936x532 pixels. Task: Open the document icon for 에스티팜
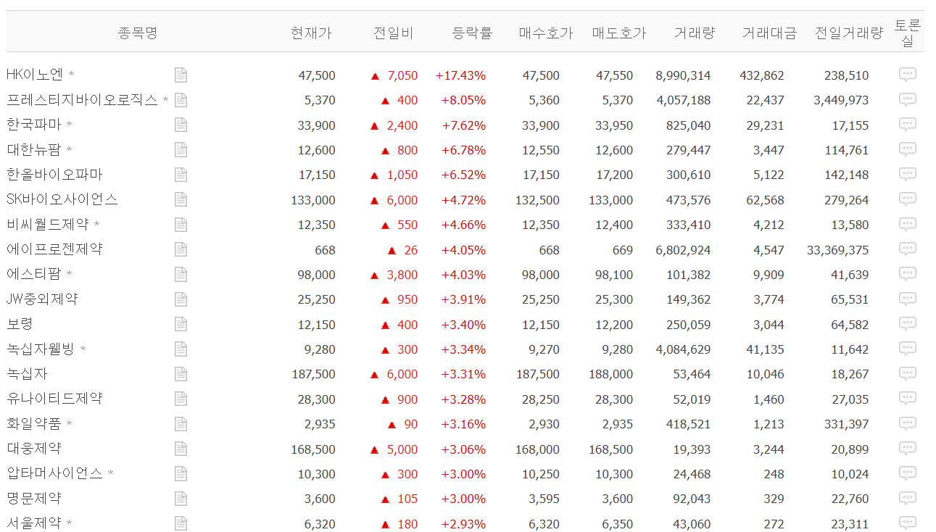[181, 274]
